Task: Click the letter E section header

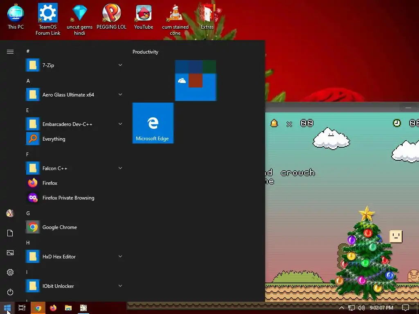Action: 27,110
